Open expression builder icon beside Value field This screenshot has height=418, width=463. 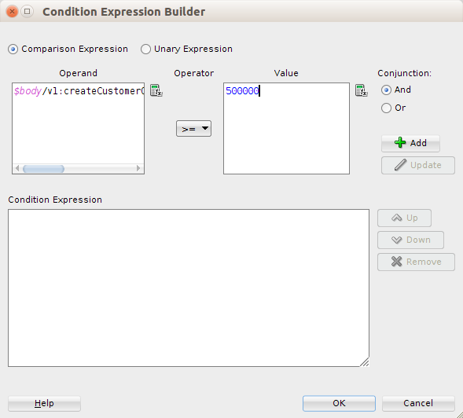(362, 90)
